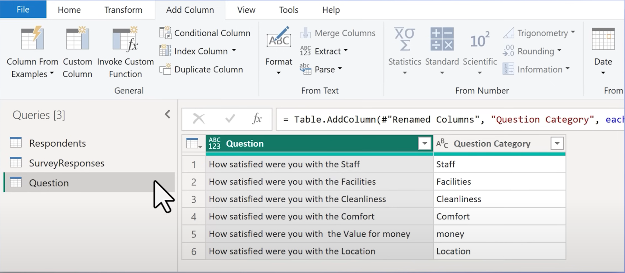Image resolution: width=625 pixels, height=273 pixels.
Task: Expand Format dropdown arrow
Action: (x=279, y=73)
